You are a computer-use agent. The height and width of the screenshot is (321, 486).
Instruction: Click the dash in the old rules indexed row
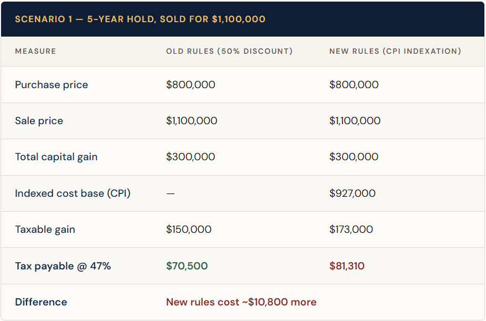[x=170, y=193]
